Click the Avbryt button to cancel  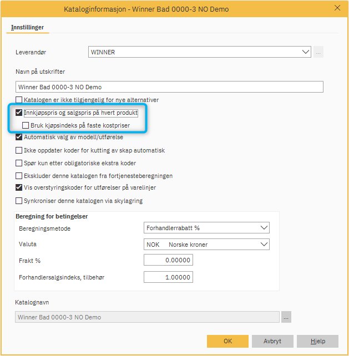[272, 341]
